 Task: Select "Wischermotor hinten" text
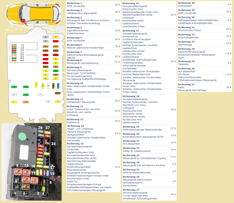click(190, 30)
